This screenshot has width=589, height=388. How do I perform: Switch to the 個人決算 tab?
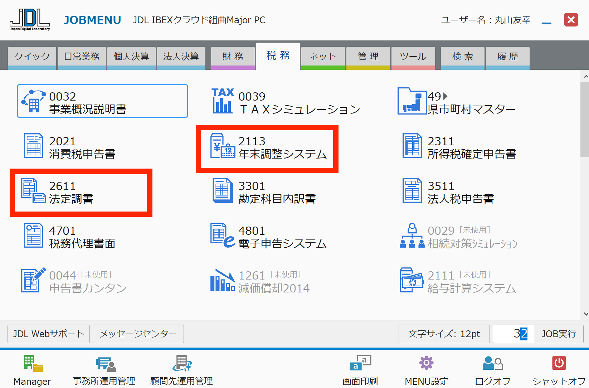tap(131, 58)
